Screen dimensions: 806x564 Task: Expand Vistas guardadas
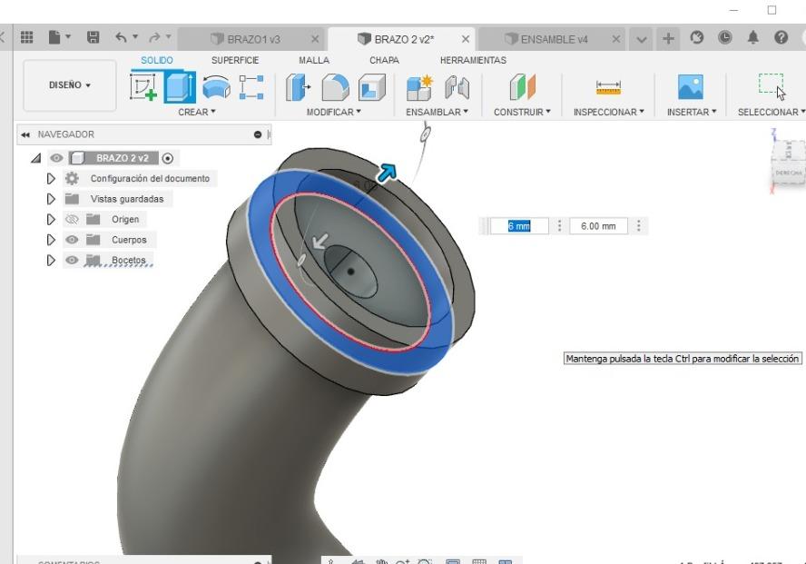pyautogui.click(x=51, y=199)
